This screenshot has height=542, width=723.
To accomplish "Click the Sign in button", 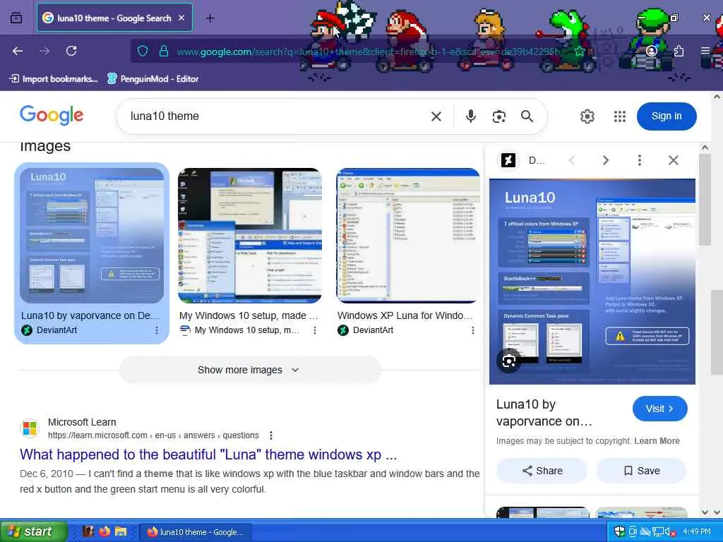I will pyautogui.click(x=667, y=116).
